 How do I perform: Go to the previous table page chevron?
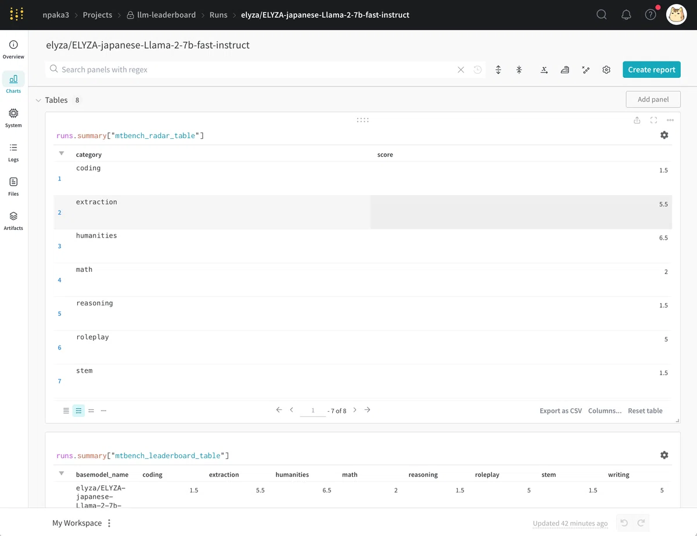(x=292, y=410)
